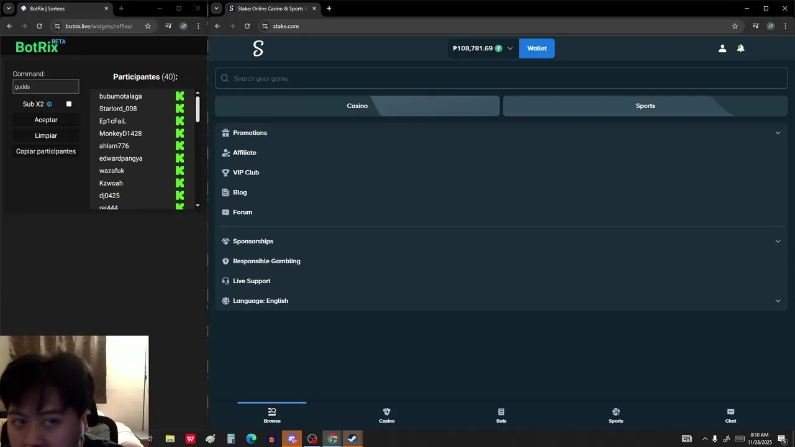Bookmark the stake.com page with star icon
This screenshot has height=447, width=795.
[735, 26]
